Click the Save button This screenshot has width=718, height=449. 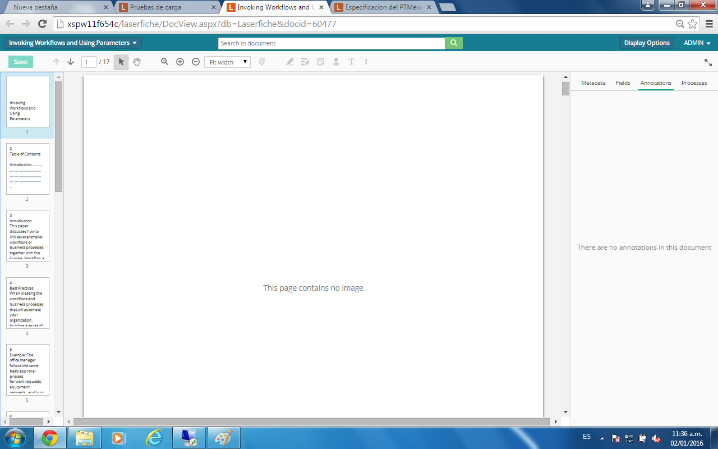click(x=21, y=62)
